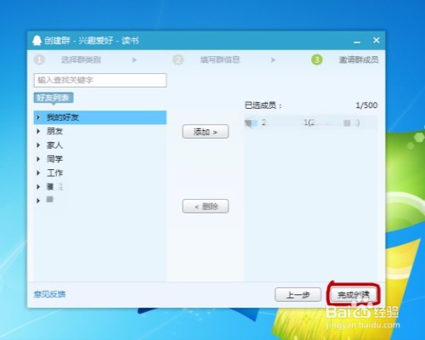
Task: Open the 意见反馈 link
Action: [x=49, y=294]
